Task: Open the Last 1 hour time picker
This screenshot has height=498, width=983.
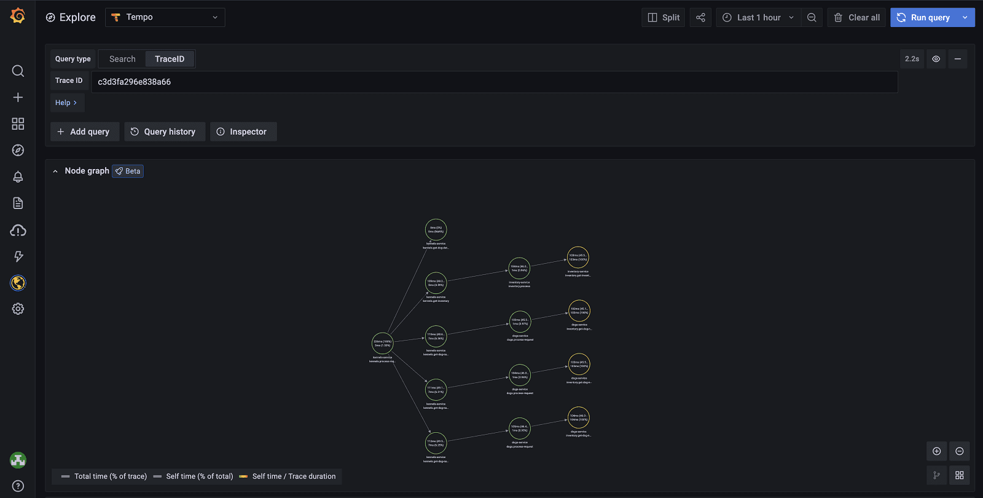Action: tap(759, 17)
